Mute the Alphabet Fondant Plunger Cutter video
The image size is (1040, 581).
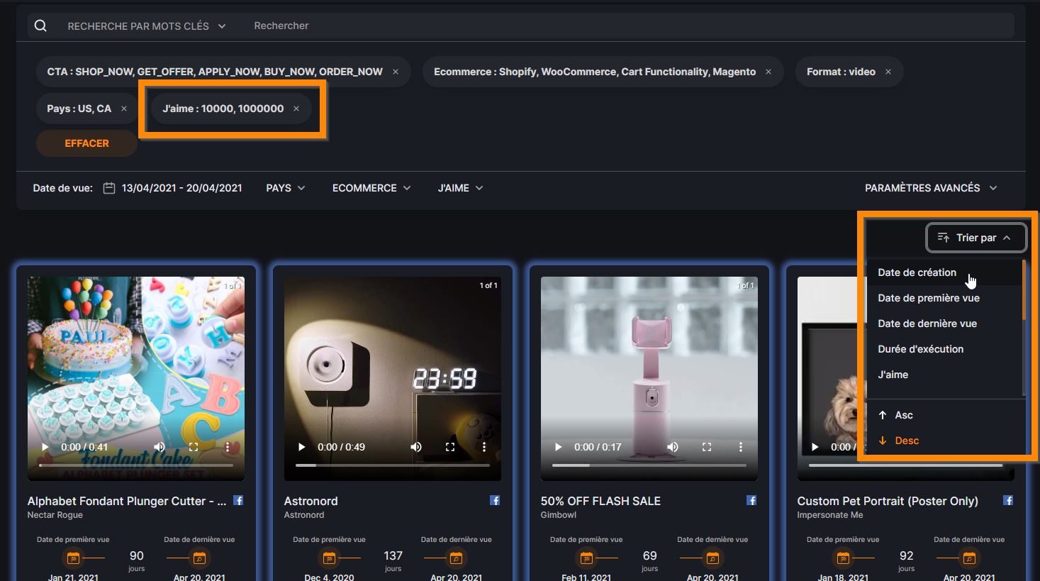tap(160, 447)
